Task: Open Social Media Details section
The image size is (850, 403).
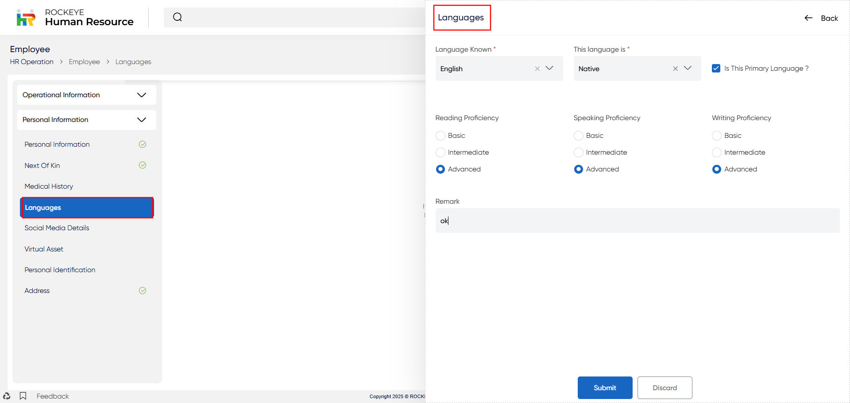Action: pyautogui.click(x=57, y=228)
